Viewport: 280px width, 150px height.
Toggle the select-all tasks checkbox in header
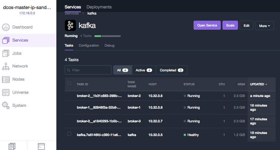click(69, 83)
